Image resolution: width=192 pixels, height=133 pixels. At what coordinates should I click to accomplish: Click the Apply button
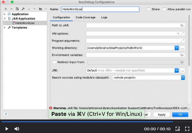(161, 115)
